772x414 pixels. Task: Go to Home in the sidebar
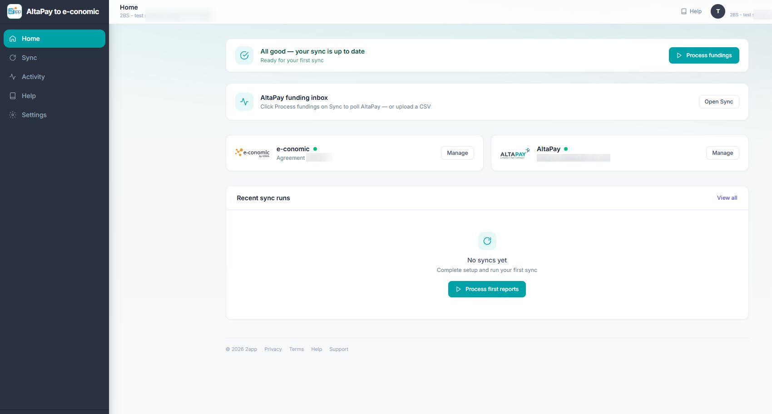pos(54,39)
